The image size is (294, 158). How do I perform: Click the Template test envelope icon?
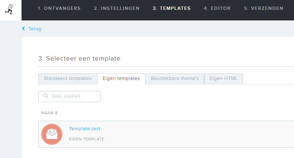(52, 134)
